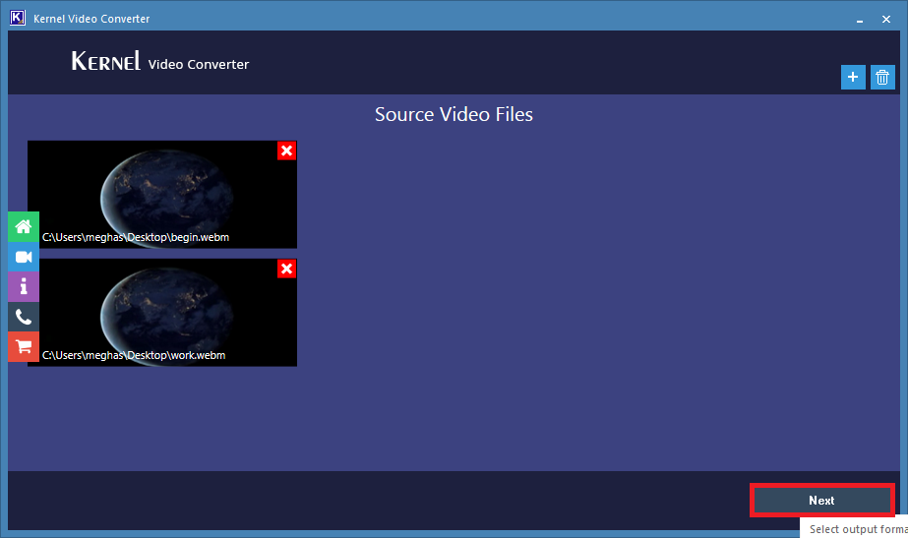The height and width of the screenshot is (538, 908).
Task: Open the red shopping cart buy icon
Action: tap(24, 347)
